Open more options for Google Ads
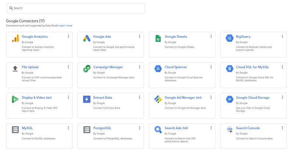This screenshot has height=150, width=294. [140, 36]
